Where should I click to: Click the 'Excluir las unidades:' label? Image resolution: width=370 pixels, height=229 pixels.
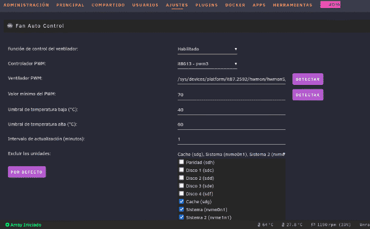tap(29, 153)
